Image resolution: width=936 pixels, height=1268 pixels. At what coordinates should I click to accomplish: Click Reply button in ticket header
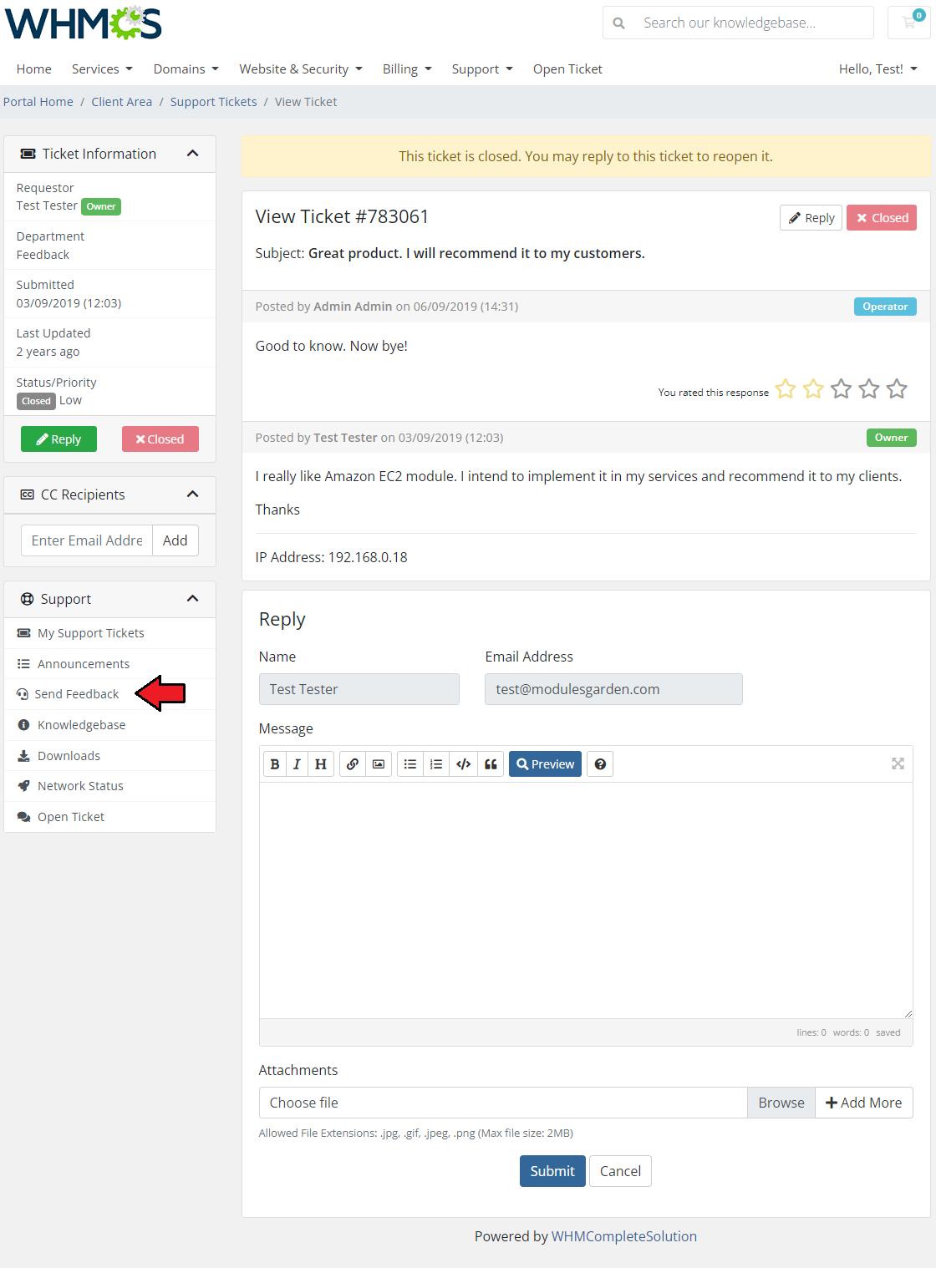[811, 218]
